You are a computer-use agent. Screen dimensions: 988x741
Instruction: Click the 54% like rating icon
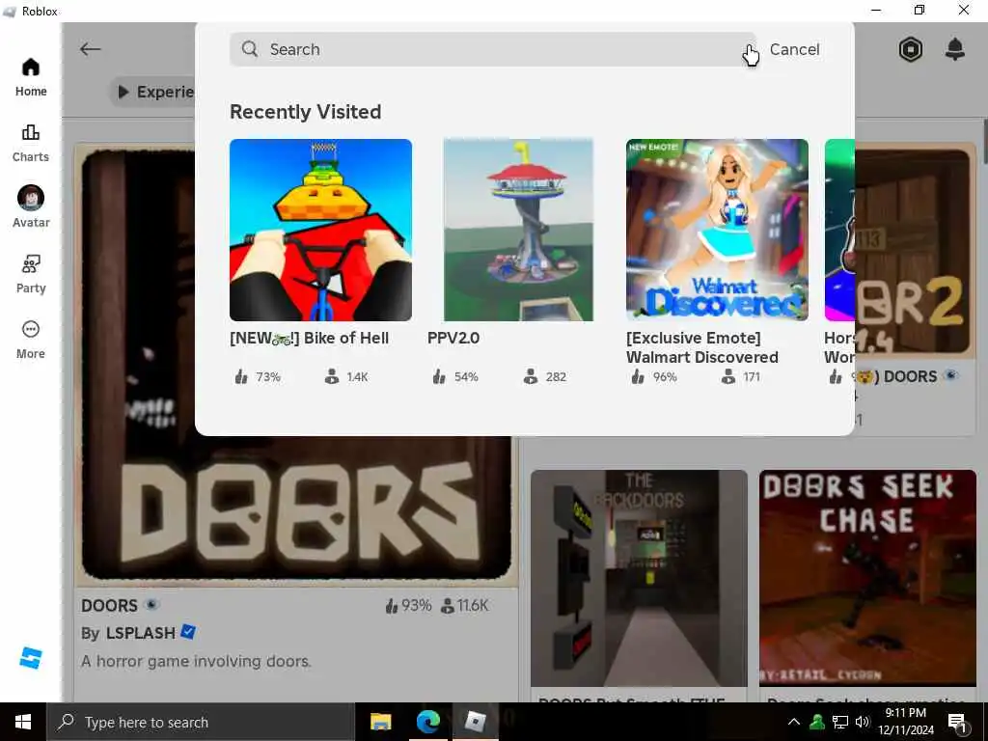pyautogui.click(x=439, y=377)
